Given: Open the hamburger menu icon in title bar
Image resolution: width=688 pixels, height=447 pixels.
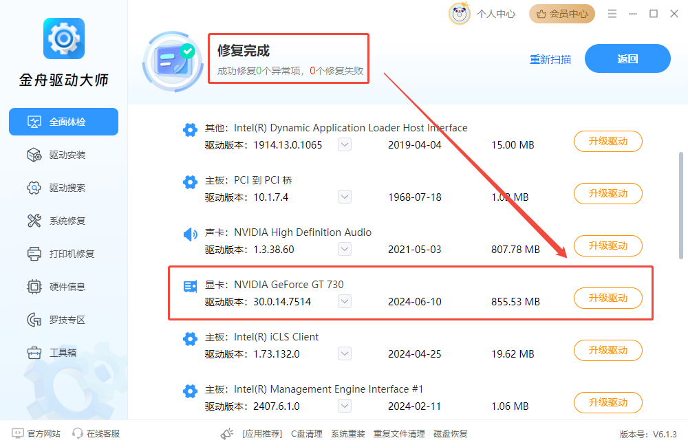Looking at the screenshot, I should [x=612, y=14].
